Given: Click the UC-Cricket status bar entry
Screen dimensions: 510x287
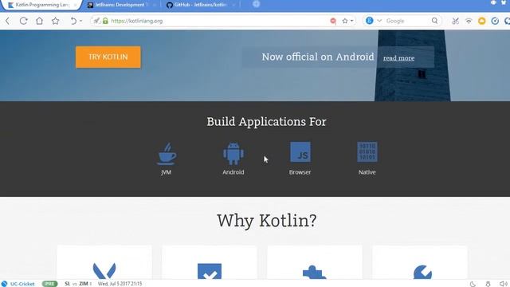Looking at the screenshot, I should tap(18, 284).
